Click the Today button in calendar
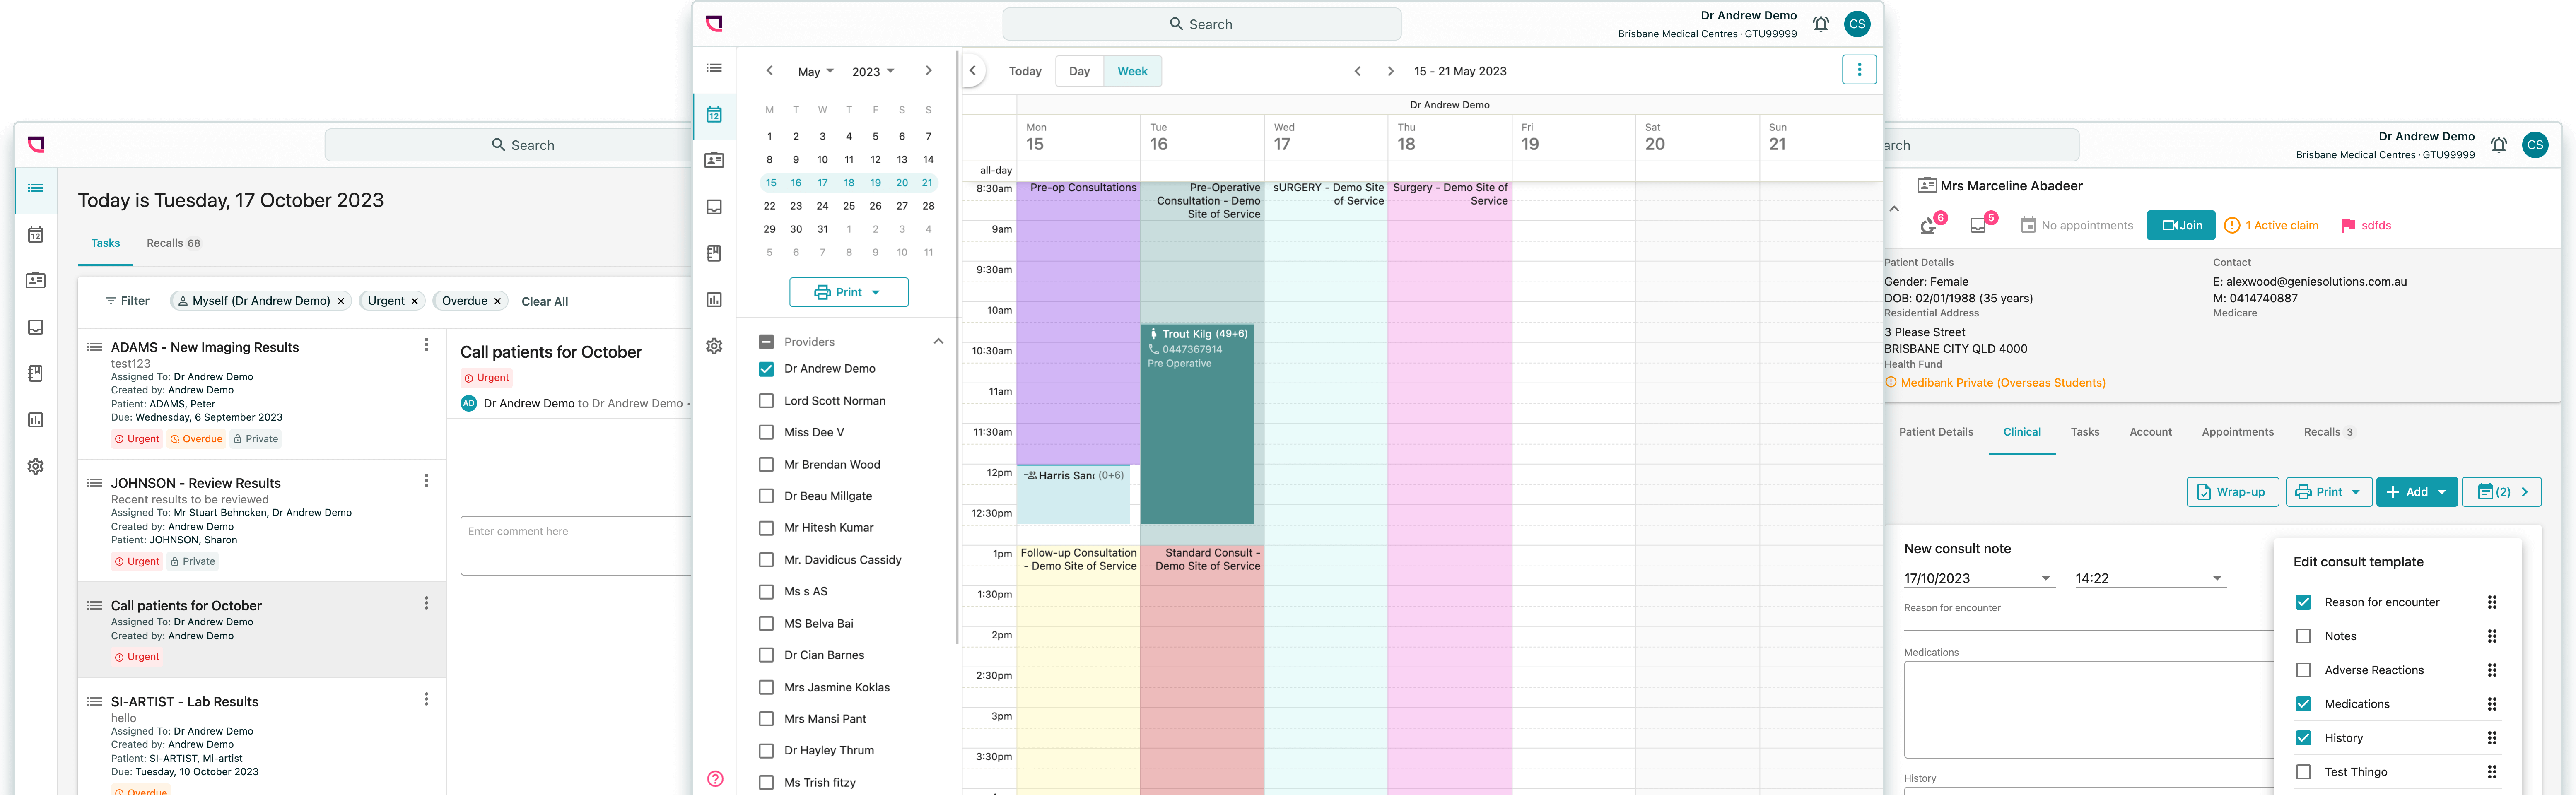Viewport: 2576px width, 795px height. (x=1024, y=71)
